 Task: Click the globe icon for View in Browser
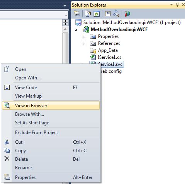[x=7, y=105]
